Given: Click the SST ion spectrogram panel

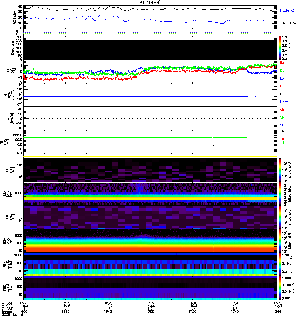Looking at the screenshot, I should coord(150,170).
